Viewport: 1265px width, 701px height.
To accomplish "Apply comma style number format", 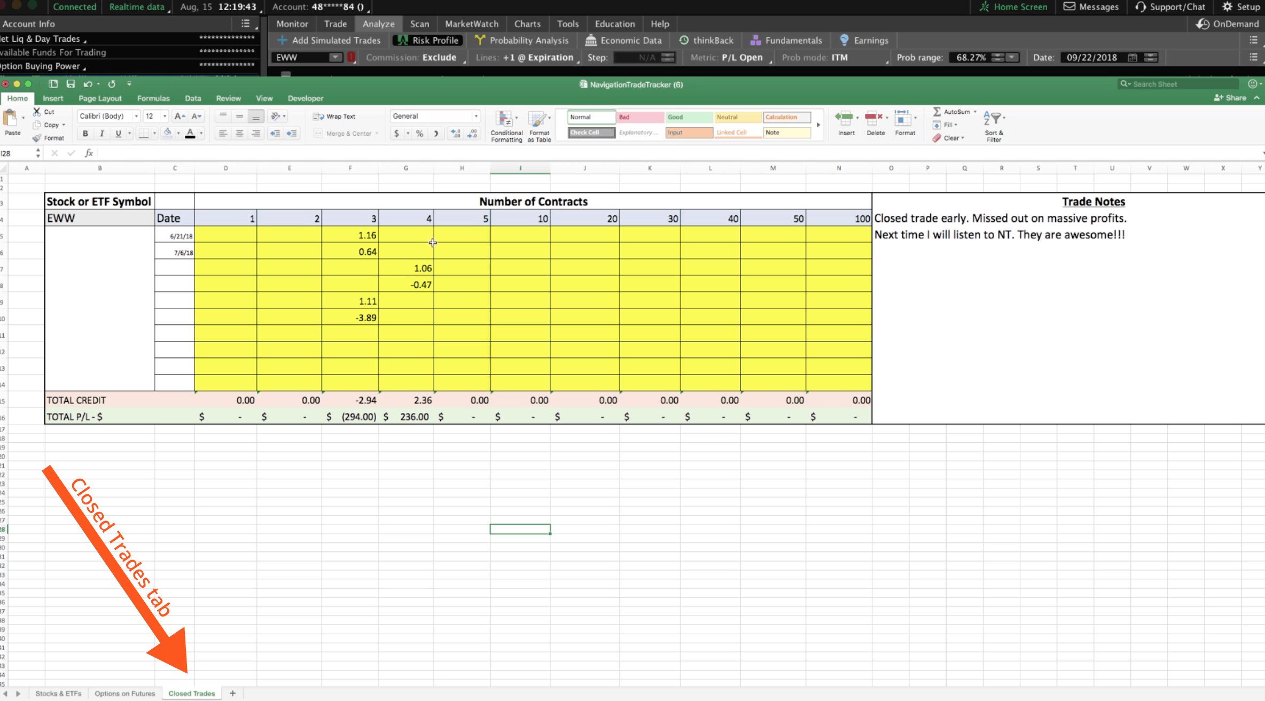I will tap(436, 134).
